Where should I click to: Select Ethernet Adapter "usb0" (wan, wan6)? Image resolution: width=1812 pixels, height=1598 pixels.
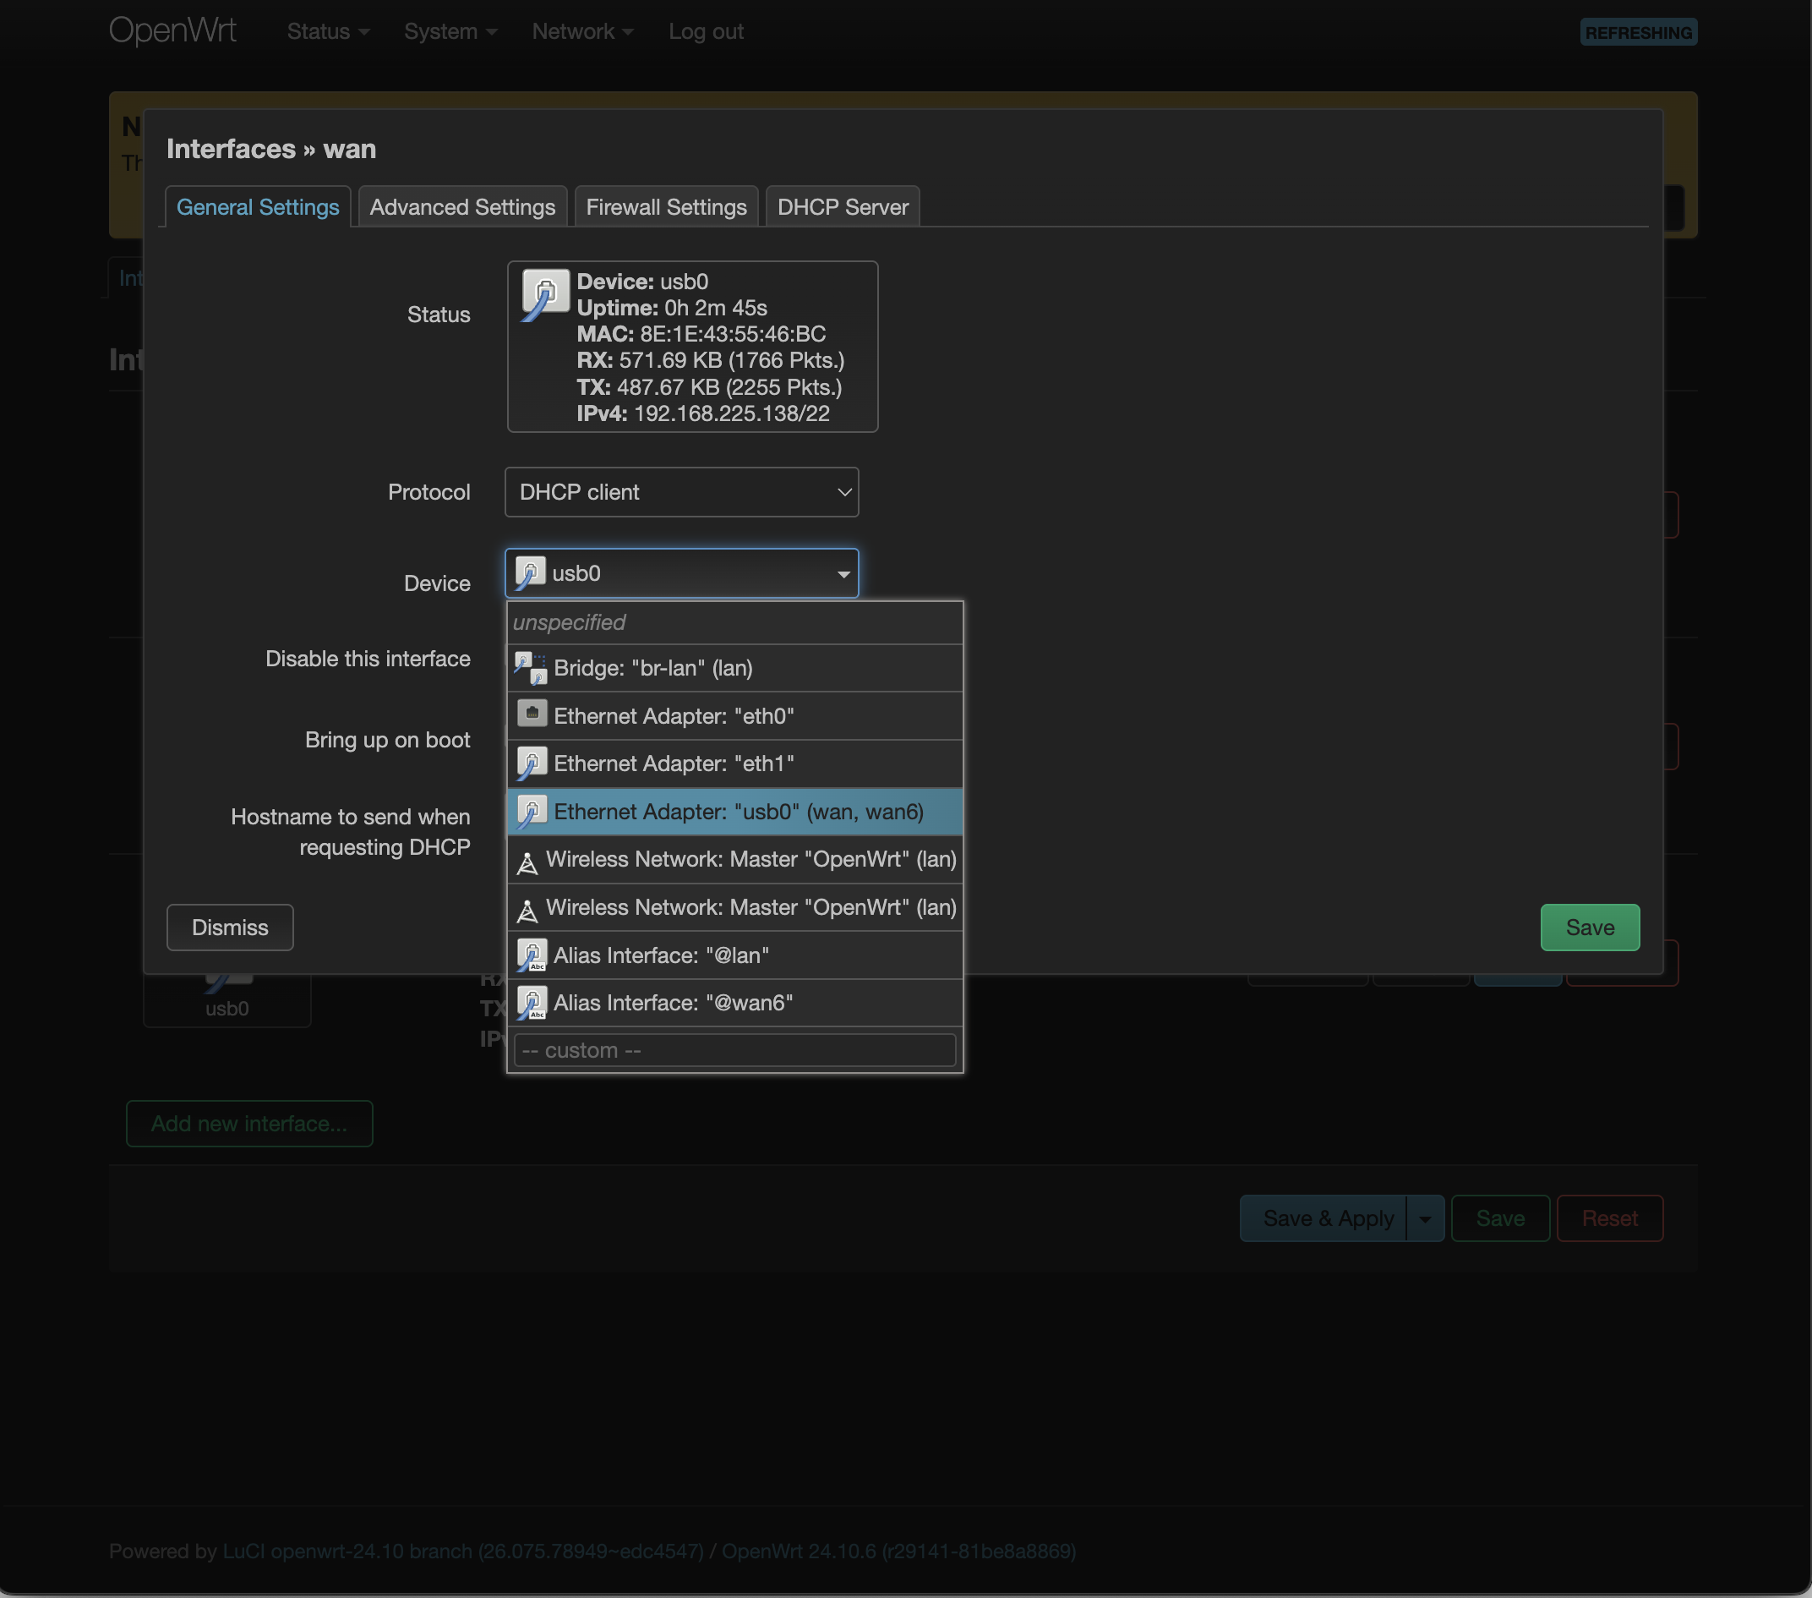coord(735,812)
